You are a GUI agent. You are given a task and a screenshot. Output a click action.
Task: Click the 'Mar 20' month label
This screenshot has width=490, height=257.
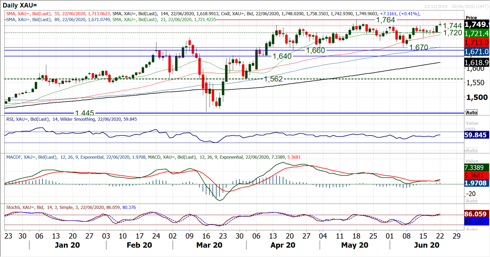pyautogui.click(x=209, y=245)
